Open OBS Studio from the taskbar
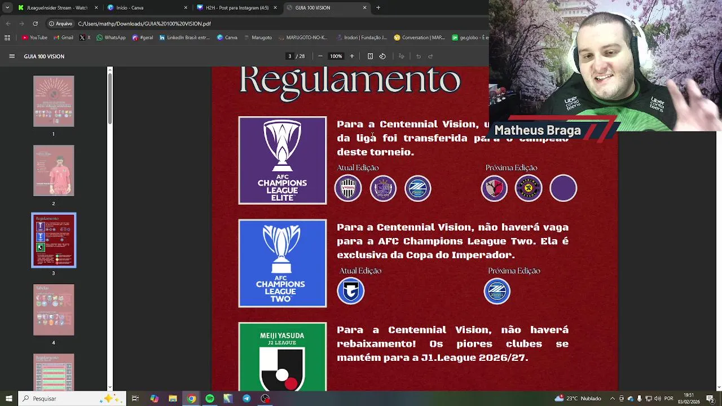The image size is (722, 406). 265,399
